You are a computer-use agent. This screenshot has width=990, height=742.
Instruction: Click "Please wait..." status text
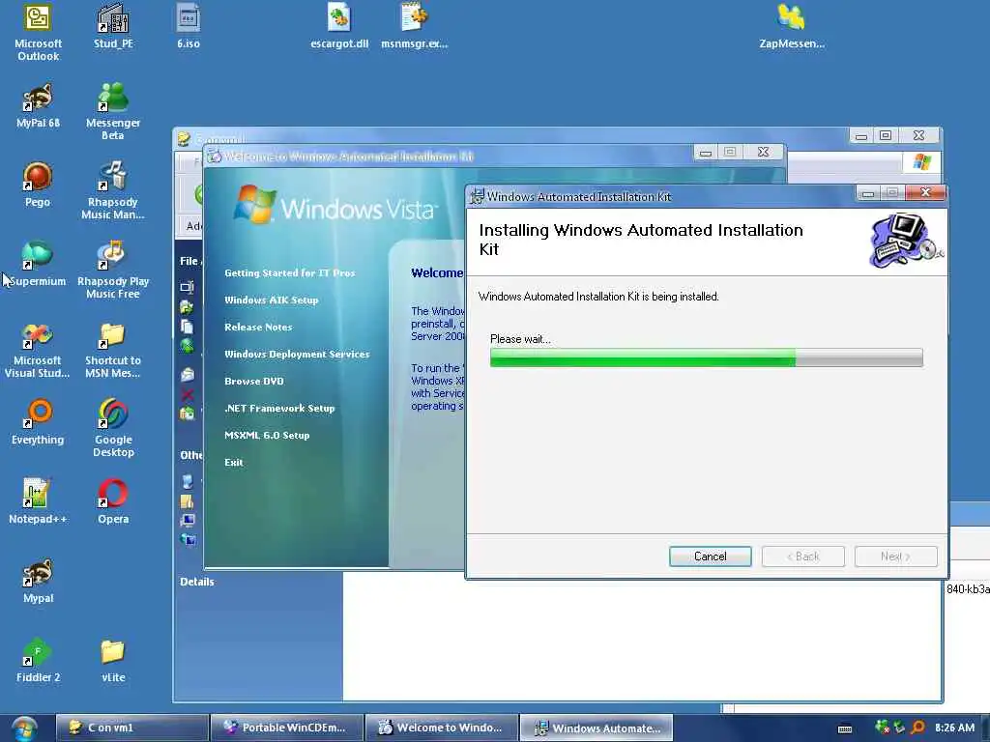coord(520,339)
